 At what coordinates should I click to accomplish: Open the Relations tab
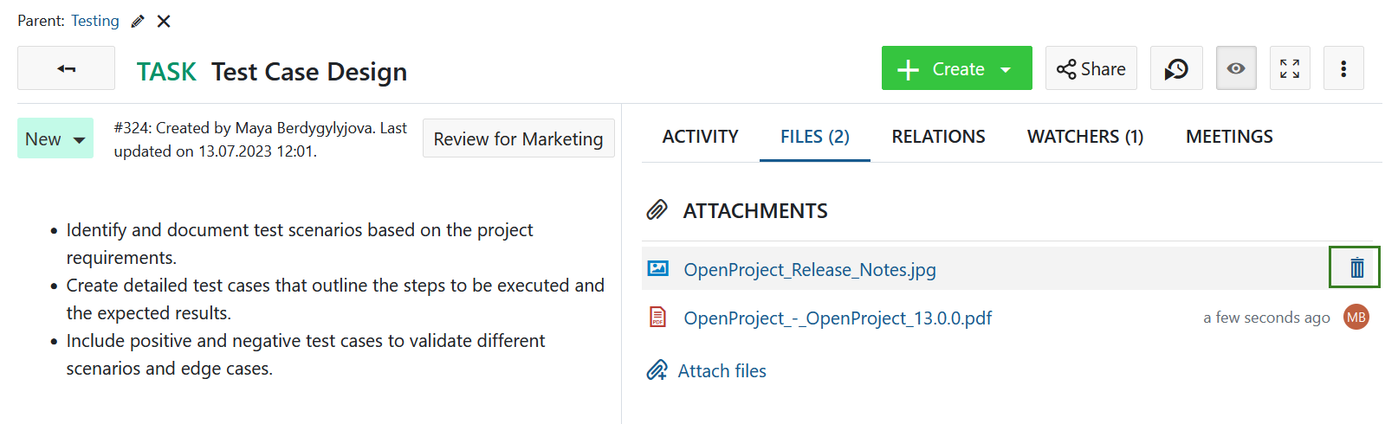[938, 137]
